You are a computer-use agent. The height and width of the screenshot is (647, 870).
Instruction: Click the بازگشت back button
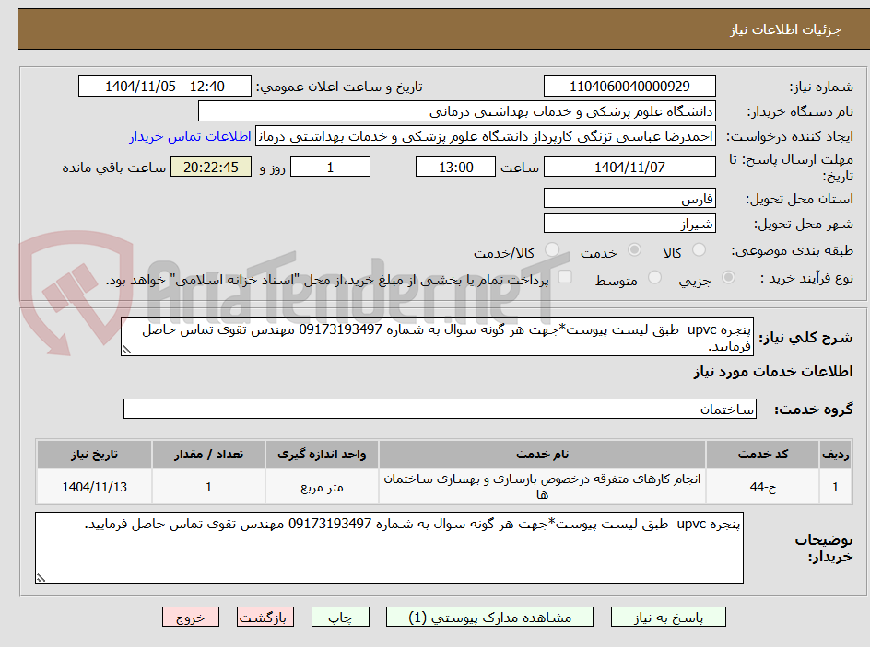tap(265, 617)
